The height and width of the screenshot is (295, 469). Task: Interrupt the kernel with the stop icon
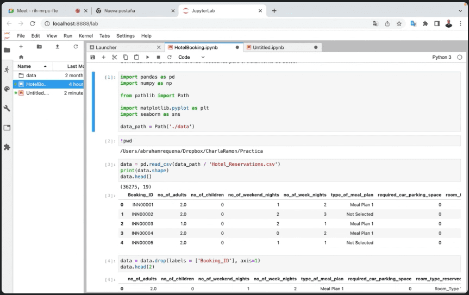(158, 57)
